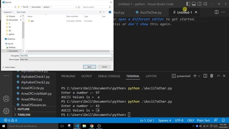Open Accounts icon in activity bar
This screenshot has width=229, height=129.
[6, 99]
